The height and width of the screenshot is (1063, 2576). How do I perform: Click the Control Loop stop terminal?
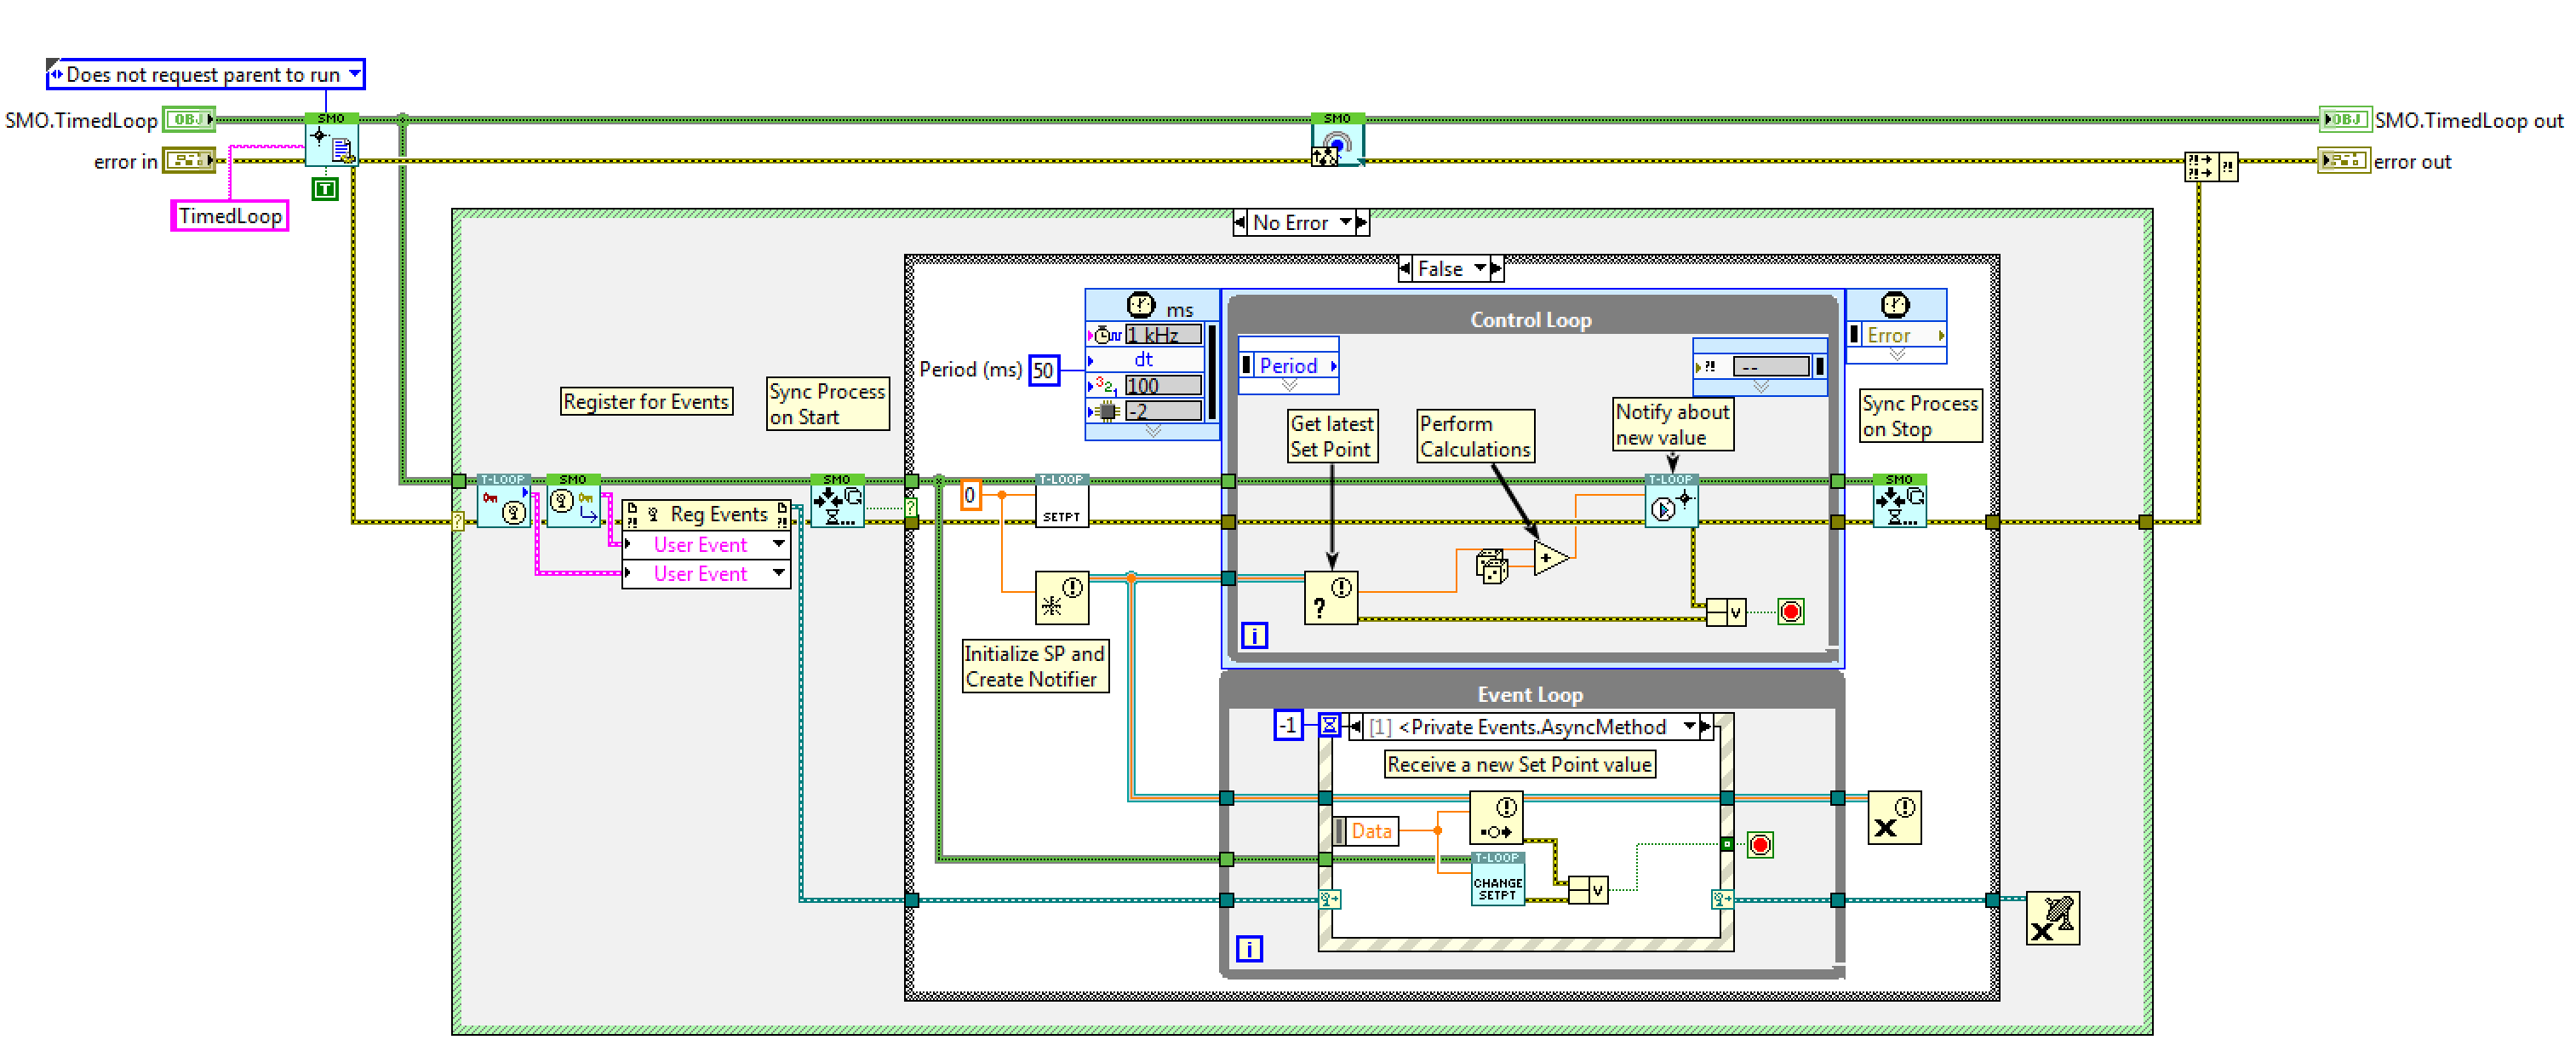(1791, 612)
